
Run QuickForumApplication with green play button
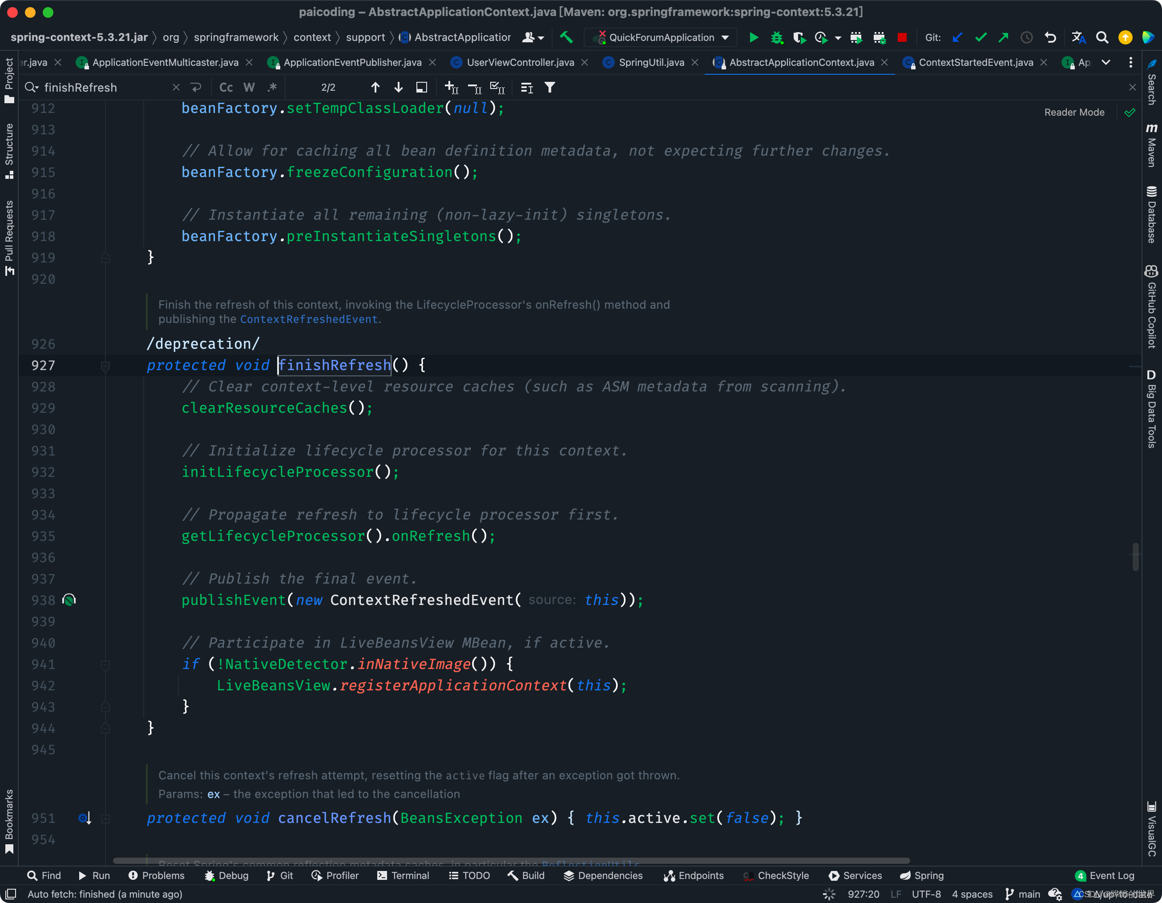753,37
